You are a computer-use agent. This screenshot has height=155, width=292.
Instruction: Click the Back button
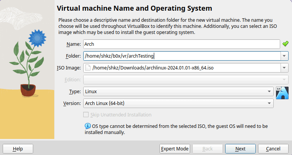tap(208, 149)
